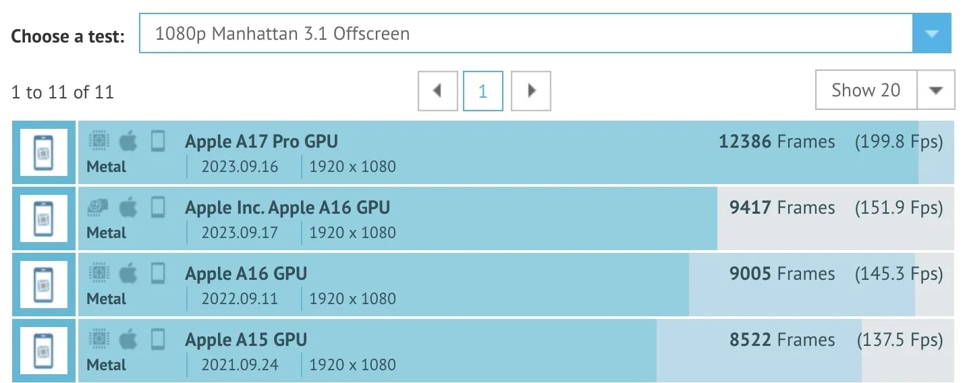This screenshot has width=965, height=383.
Task: Select page 1 in pagination
Action: (x=483, y=90)
